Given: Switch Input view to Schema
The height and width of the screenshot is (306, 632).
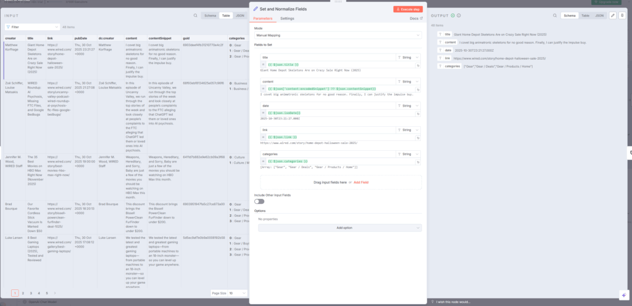Looking at the screenshot, I should pos(210,15).
